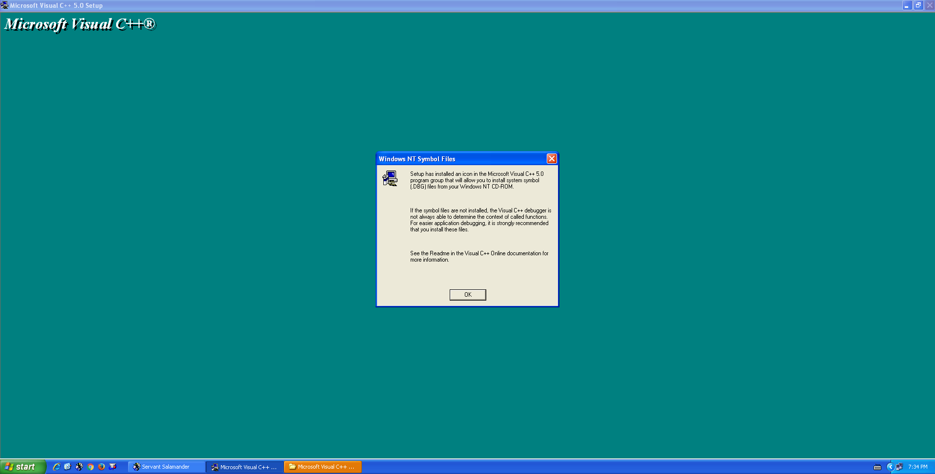
Task: Click the 7:34 PM system clock
Action: coord(917,467)
